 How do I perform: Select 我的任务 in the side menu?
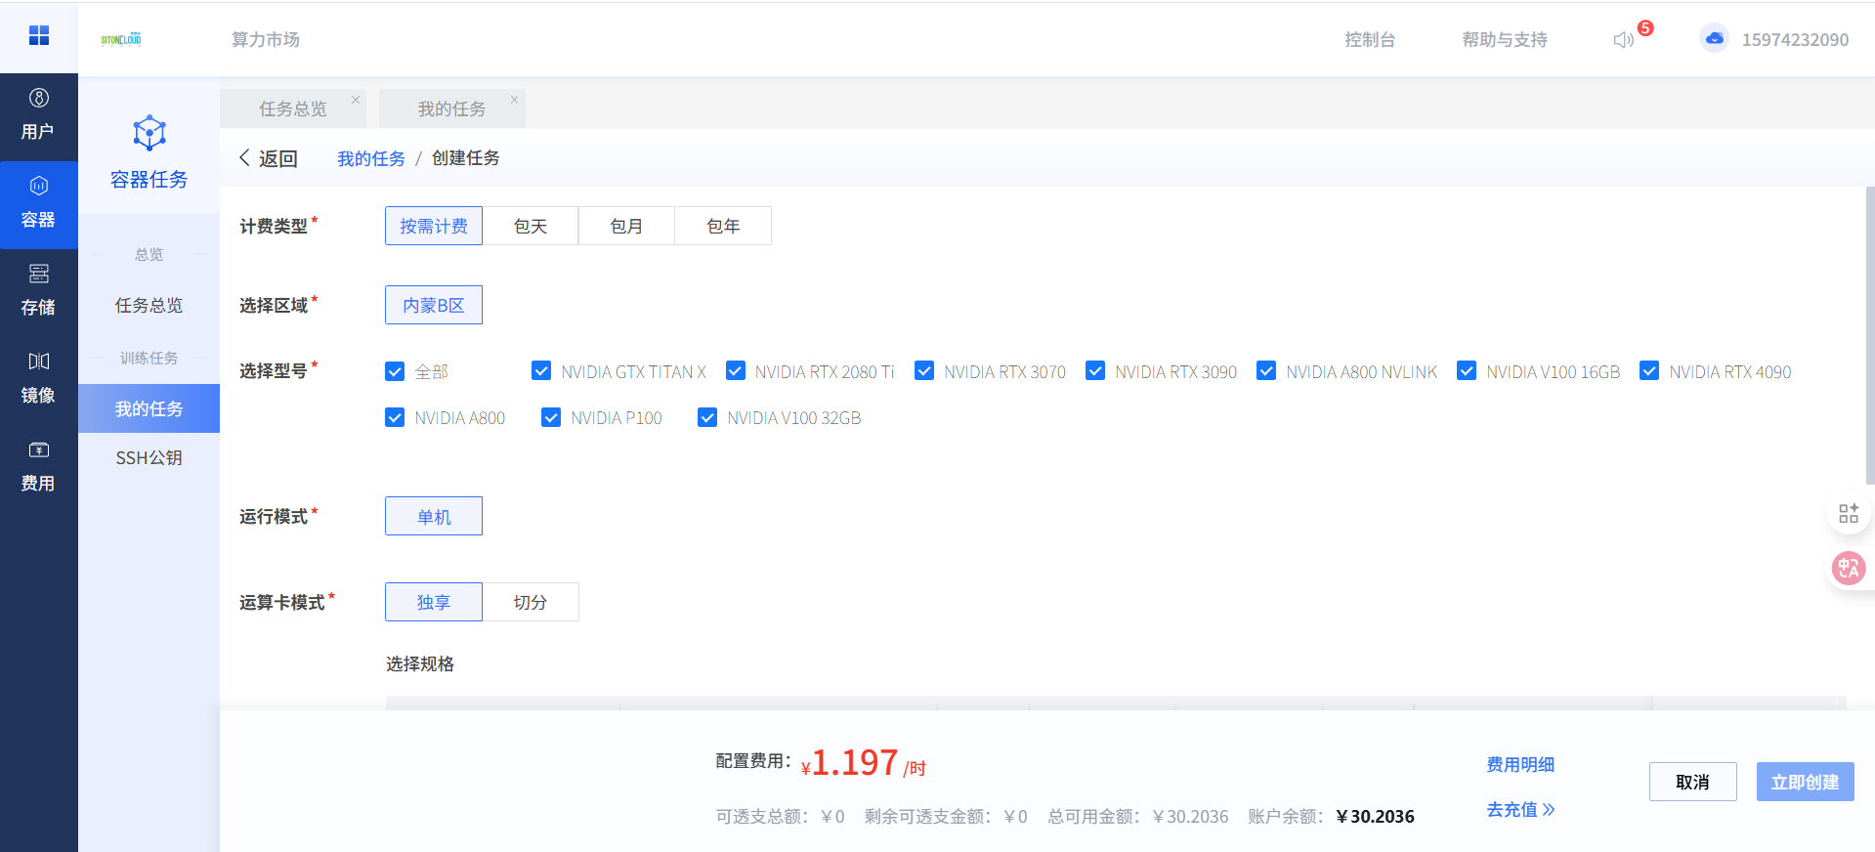click(149, 408)
